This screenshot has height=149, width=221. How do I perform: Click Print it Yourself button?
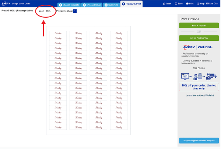[x=199, y=25]
